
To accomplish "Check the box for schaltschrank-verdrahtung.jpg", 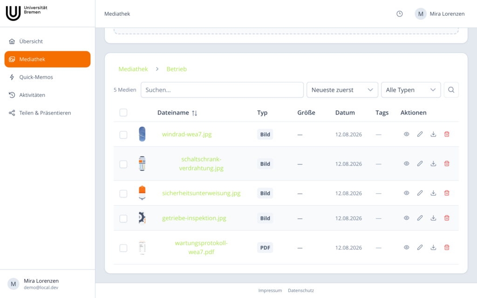I will coord(123,164).
